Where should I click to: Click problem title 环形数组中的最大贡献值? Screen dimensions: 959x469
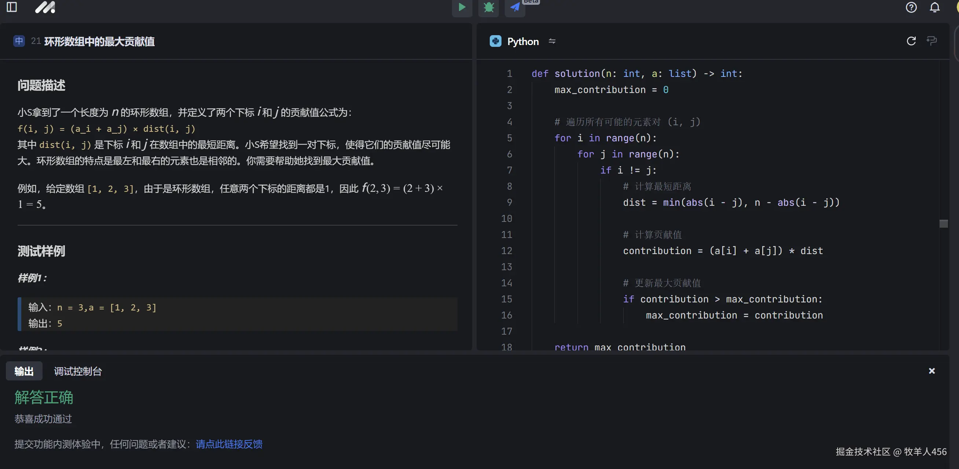[99, 41]
